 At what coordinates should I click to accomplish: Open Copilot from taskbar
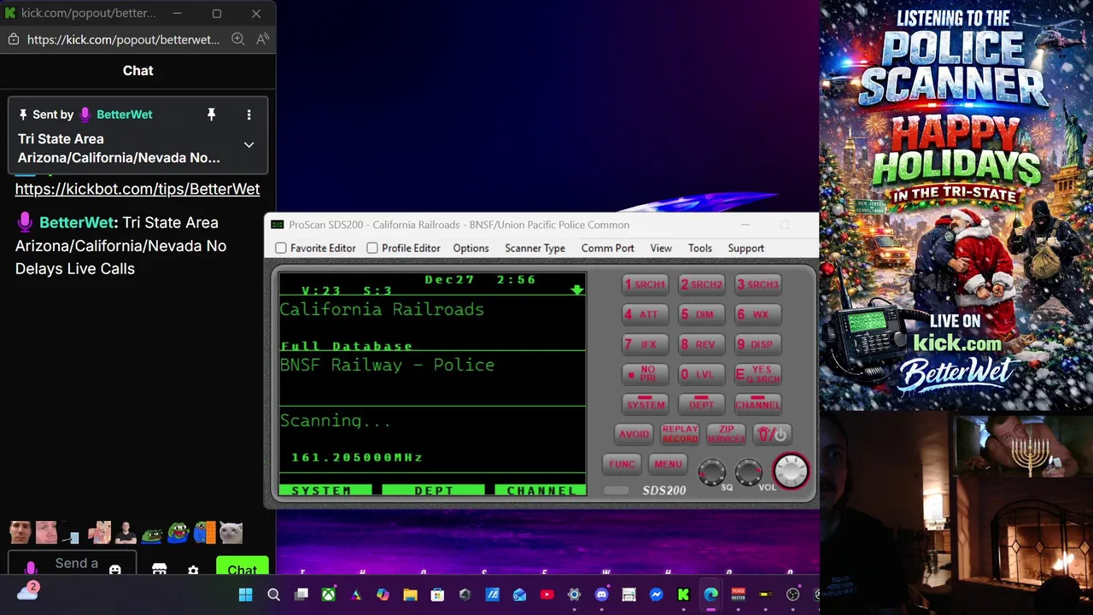tap(383, 594)
